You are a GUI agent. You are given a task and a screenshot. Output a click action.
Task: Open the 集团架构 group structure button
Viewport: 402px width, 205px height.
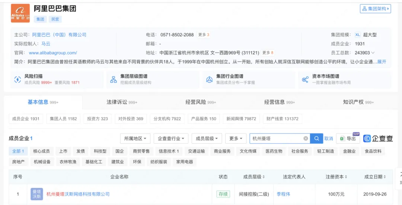(375, 9)
